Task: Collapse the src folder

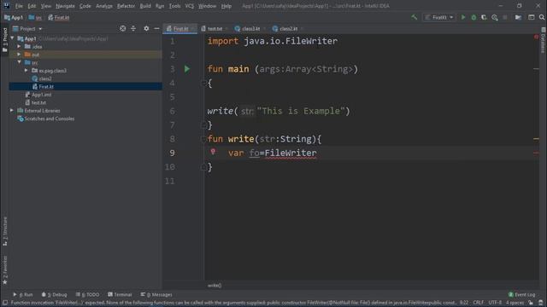Action: click(x=19, y=62)
